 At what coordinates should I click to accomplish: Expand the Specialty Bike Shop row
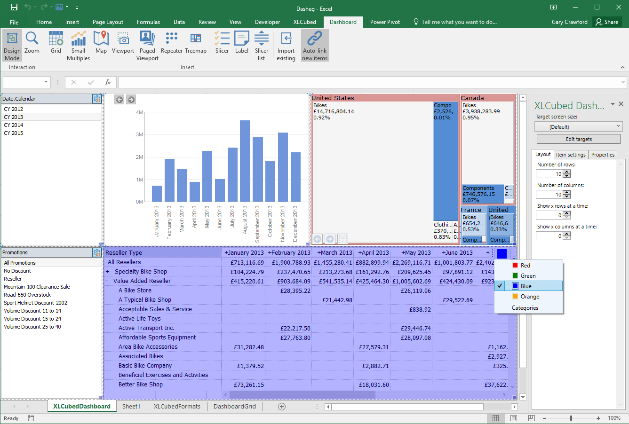[x=108, y=272]
